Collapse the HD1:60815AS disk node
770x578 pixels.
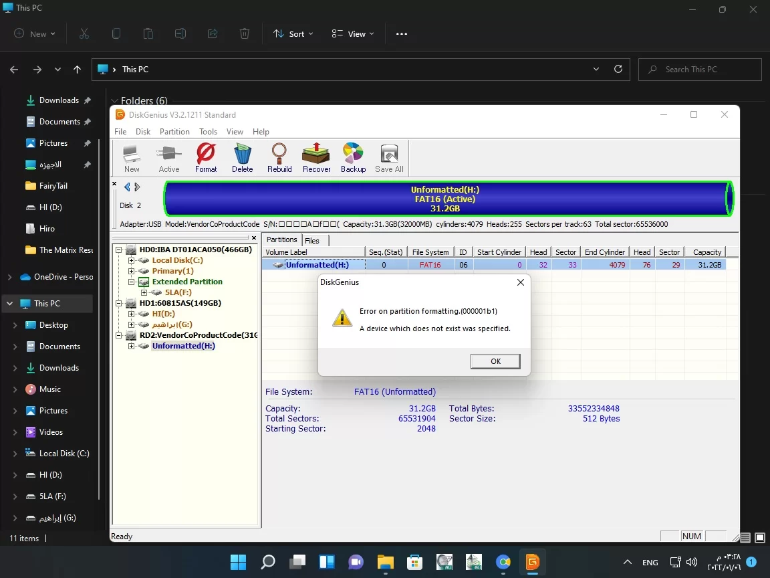click(x=118, y=303)
